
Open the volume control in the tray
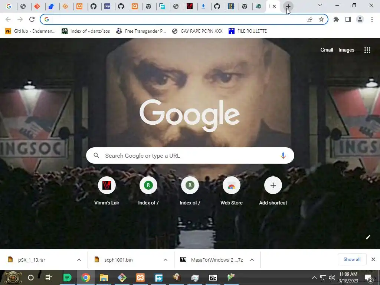point(332,278)
